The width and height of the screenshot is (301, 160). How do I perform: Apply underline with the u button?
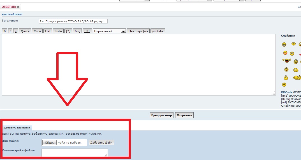[x=16, y=31]
